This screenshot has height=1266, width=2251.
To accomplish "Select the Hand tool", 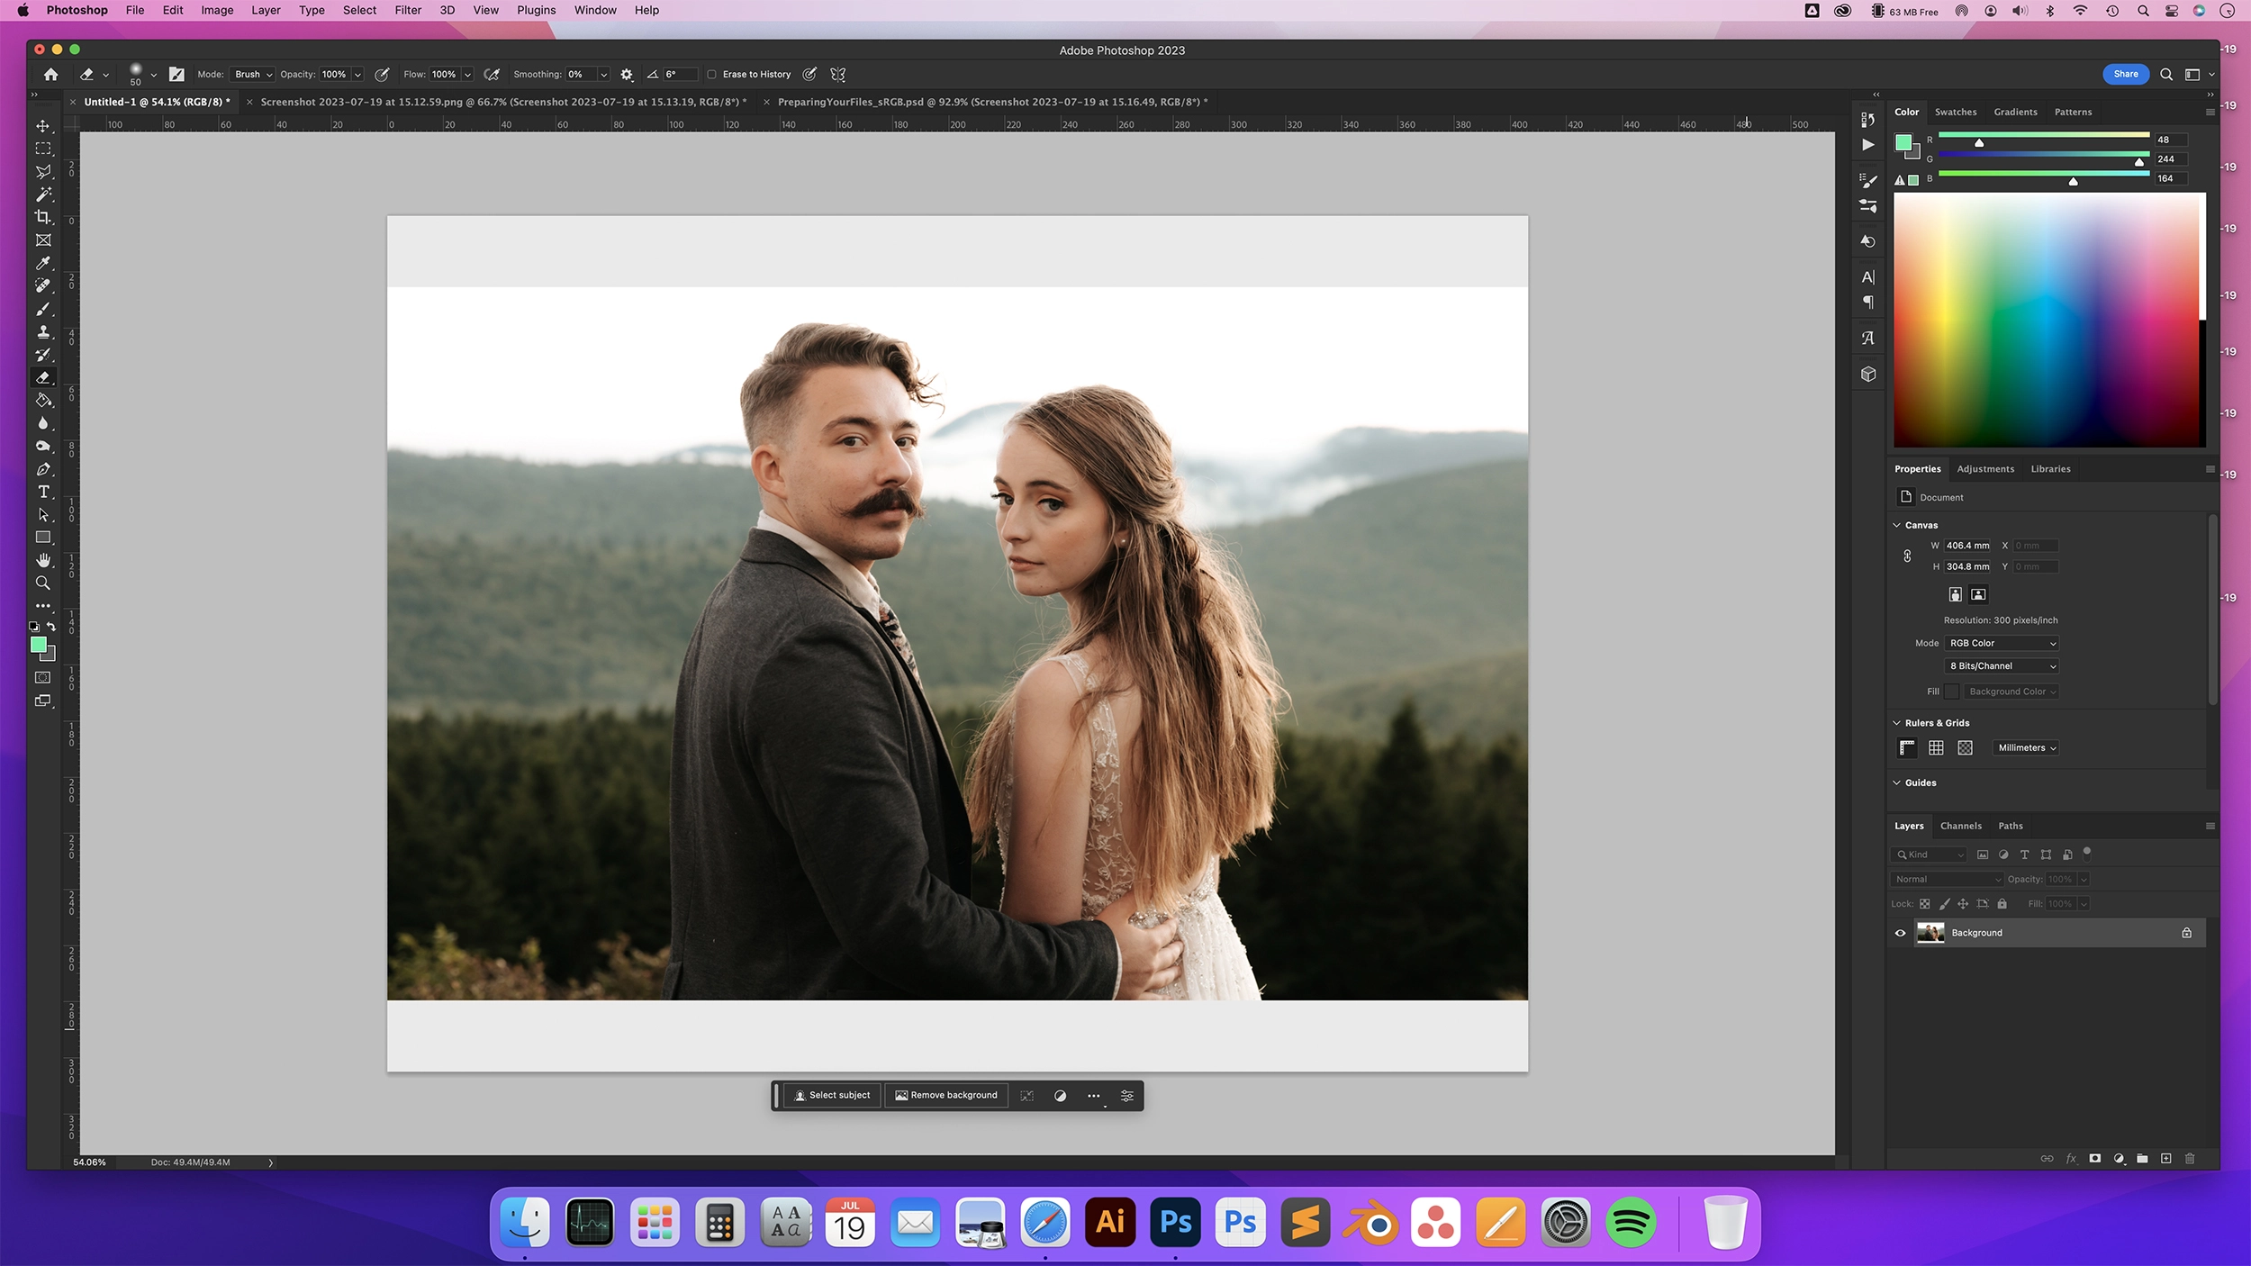I will click(x=42, y=560).
